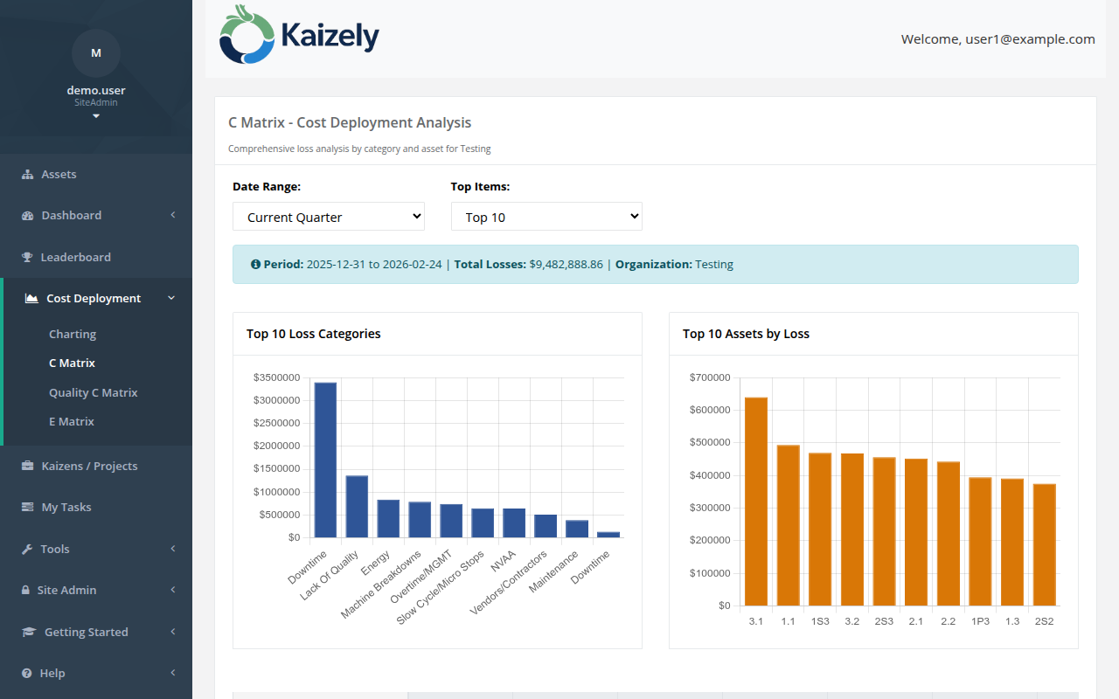Click the Dashboard speedometer icon
Viewport: 1119px width, 699px height.
[x=30, y=215]
